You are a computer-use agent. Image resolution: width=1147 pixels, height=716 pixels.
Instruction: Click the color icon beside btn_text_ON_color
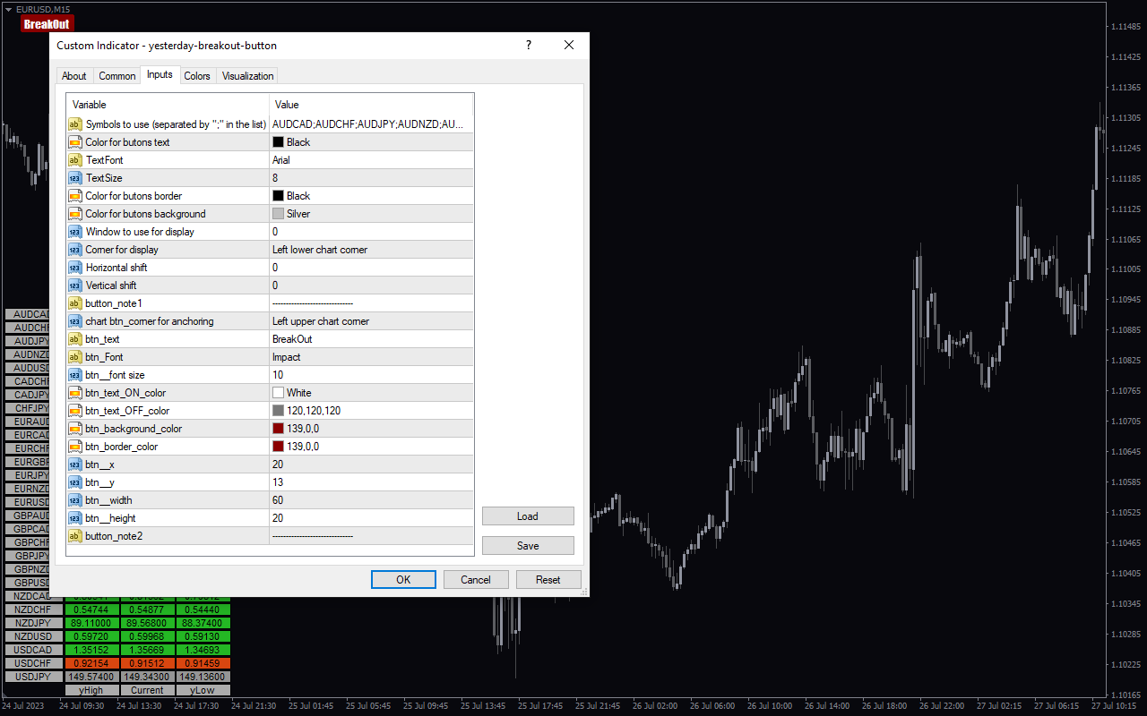[x=75, y=393]
